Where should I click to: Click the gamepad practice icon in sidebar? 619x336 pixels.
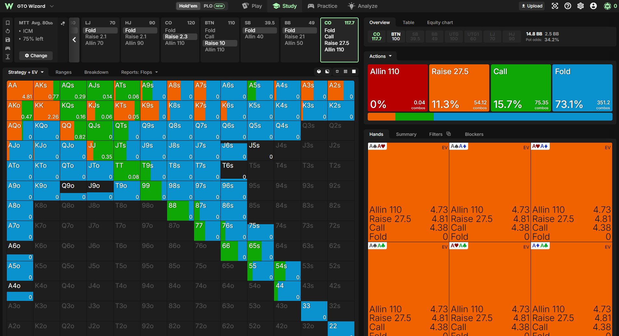pyautogui.click(x=8, y=48)
